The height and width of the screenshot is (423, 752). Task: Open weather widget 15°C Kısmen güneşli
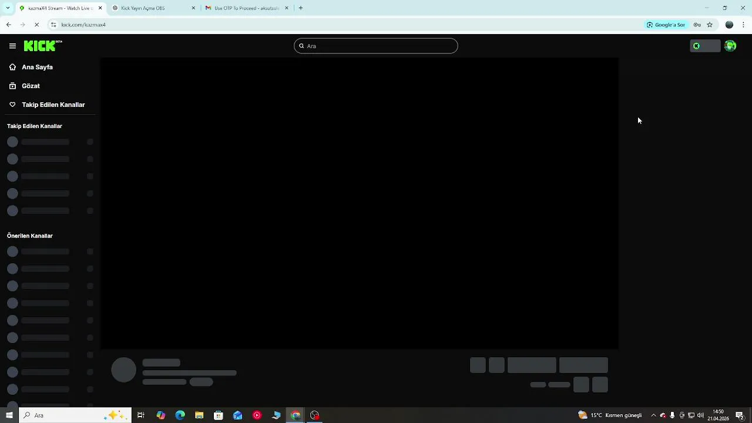point(610,415)
